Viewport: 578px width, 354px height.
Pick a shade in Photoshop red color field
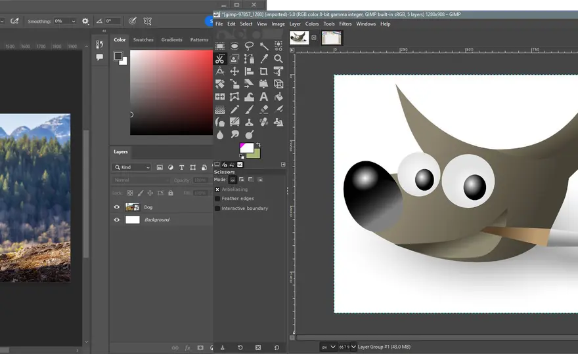coord(171,92)
